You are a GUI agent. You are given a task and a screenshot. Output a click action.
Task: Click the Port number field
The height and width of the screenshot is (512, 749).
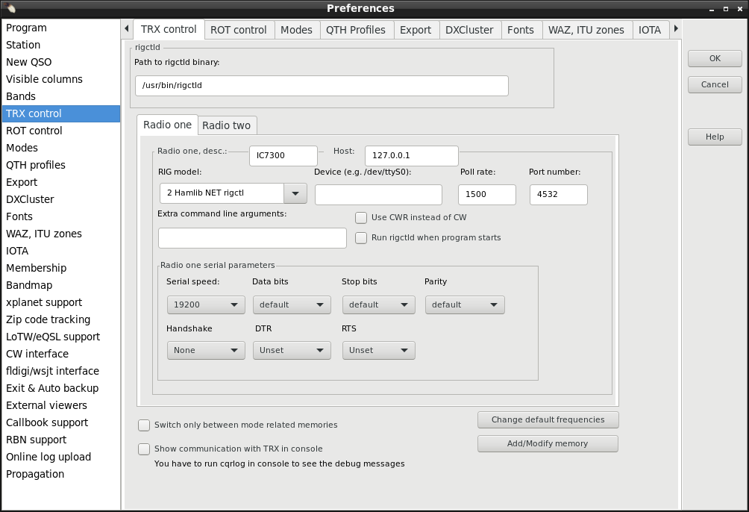point(559,195)
